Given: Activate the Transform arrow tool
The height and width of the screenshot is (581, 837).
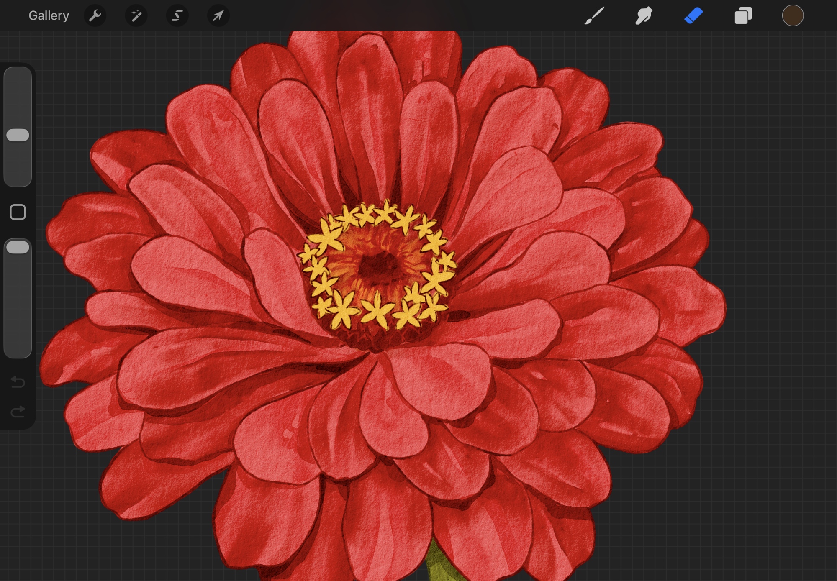Looking at the screenshot, I should click(218, 16).
